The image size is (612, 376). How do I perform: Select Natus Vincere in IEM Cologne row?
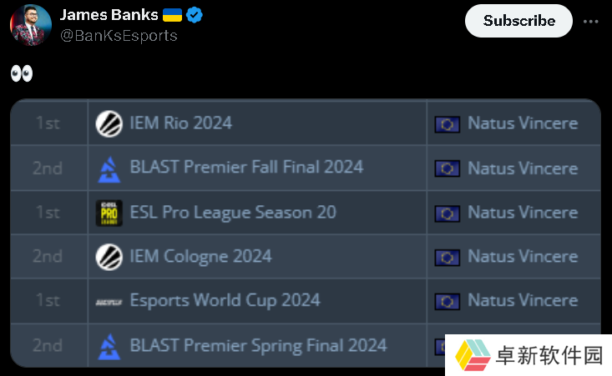click(x=523, y=257)
